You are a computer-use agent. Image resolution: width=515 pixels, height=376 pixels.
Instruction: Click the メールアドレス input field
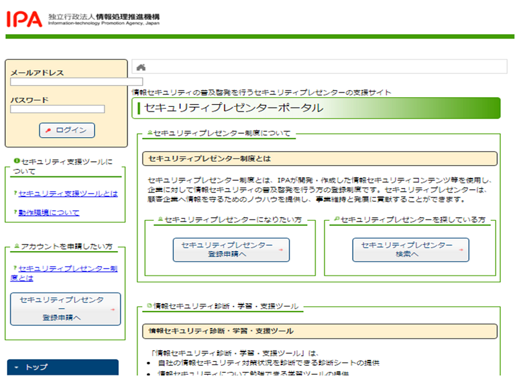click(77, 81)
